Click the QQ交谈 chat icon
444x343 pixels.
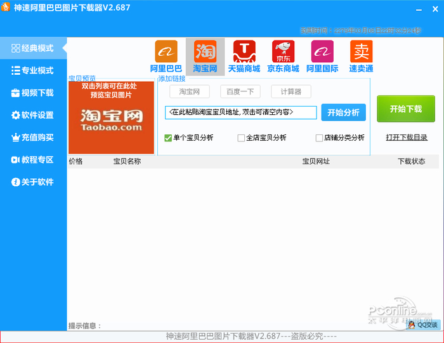pos(423,325)
